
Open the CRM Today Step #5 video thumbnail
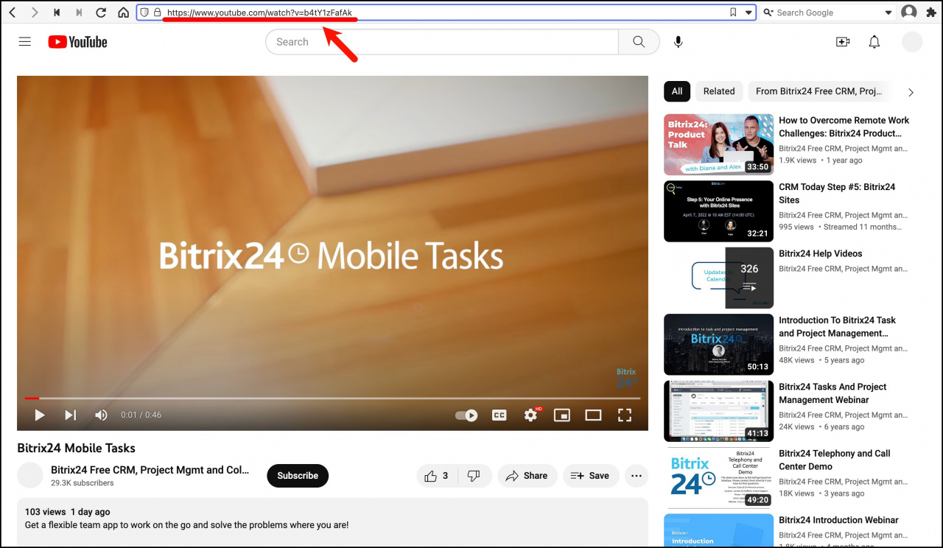tap(718, 211)
